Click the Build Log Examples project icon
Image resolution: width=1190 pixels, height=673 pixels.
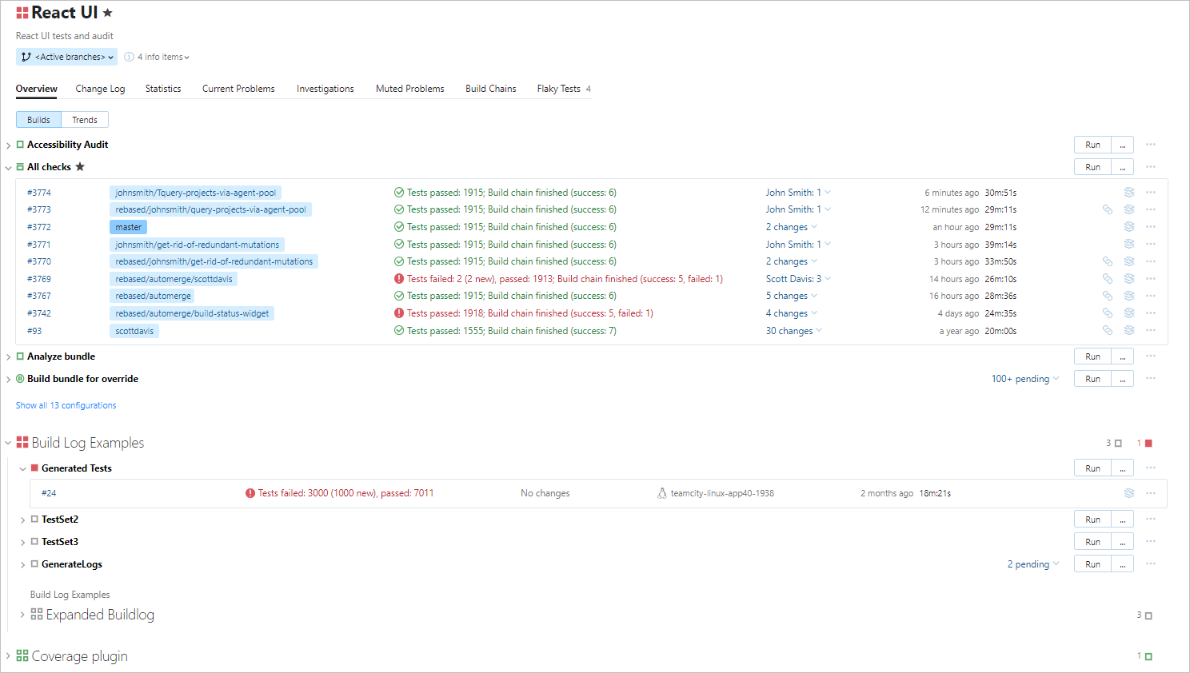(22, 443)
